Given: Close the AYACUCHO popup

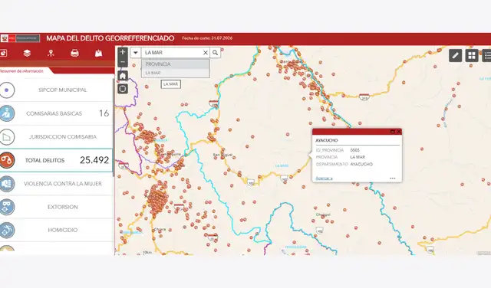Looking at the screenshot, I should coord(398,132).
